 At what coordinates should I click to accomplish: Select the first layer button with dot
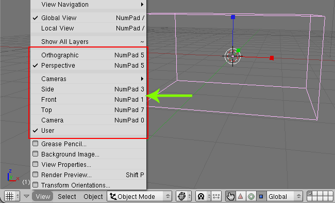(x=310, y=194)
